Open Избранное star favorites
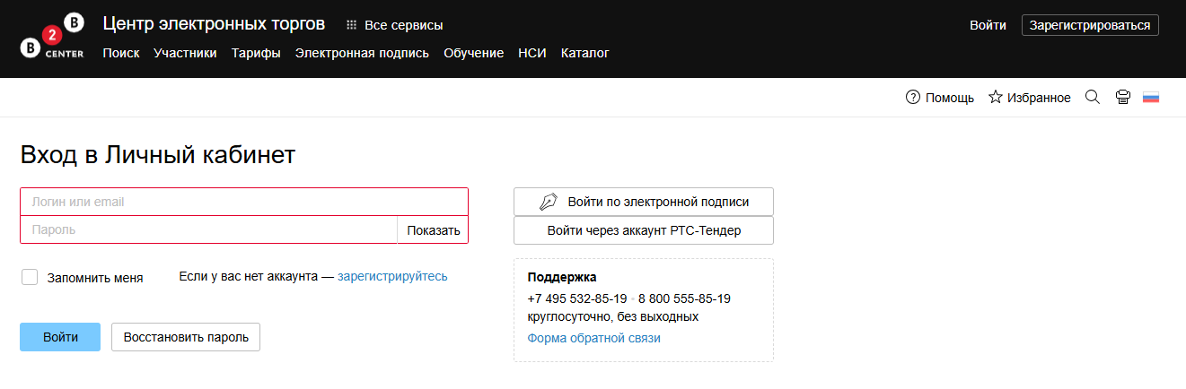The width and height of the screenshot is (1186, 389). point(1029,98)
